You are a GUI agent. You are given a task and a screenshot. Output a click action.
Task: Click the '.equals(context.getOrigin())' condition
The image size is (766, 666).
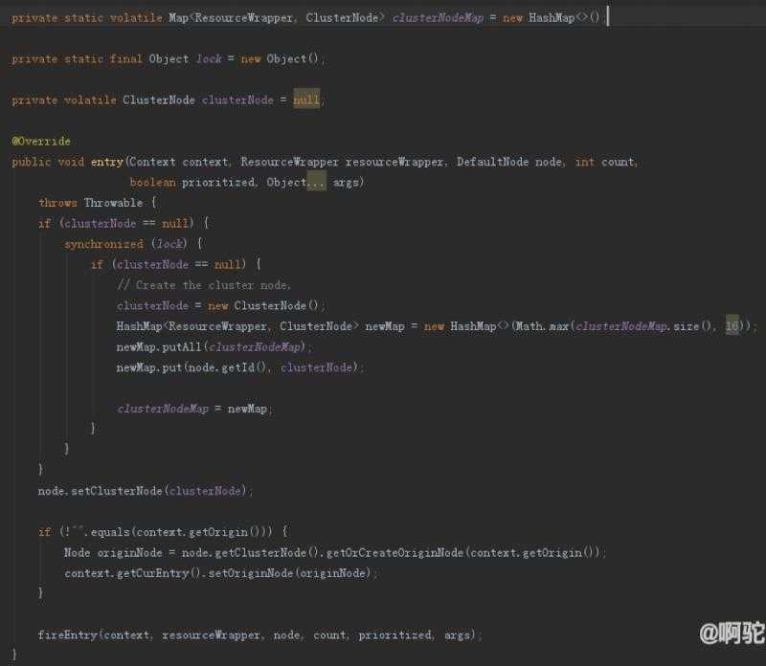pos(180,532)
